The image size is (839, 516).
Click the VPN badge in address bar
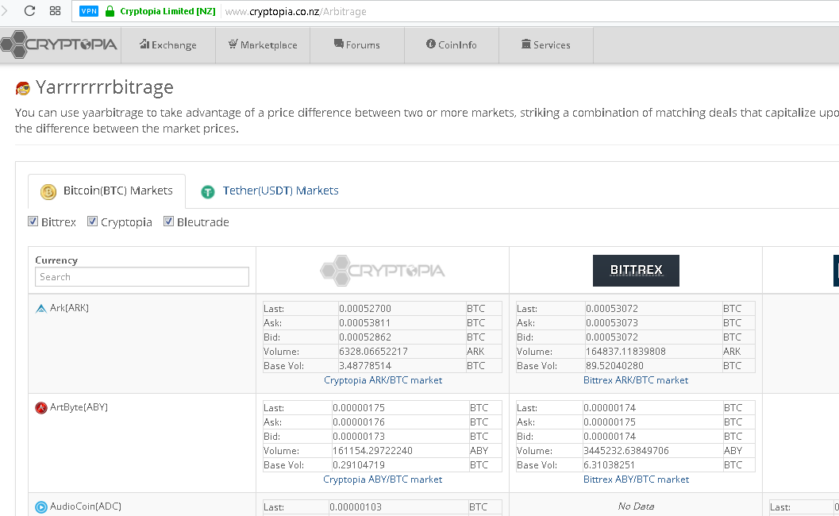click(x=89, y=12)
